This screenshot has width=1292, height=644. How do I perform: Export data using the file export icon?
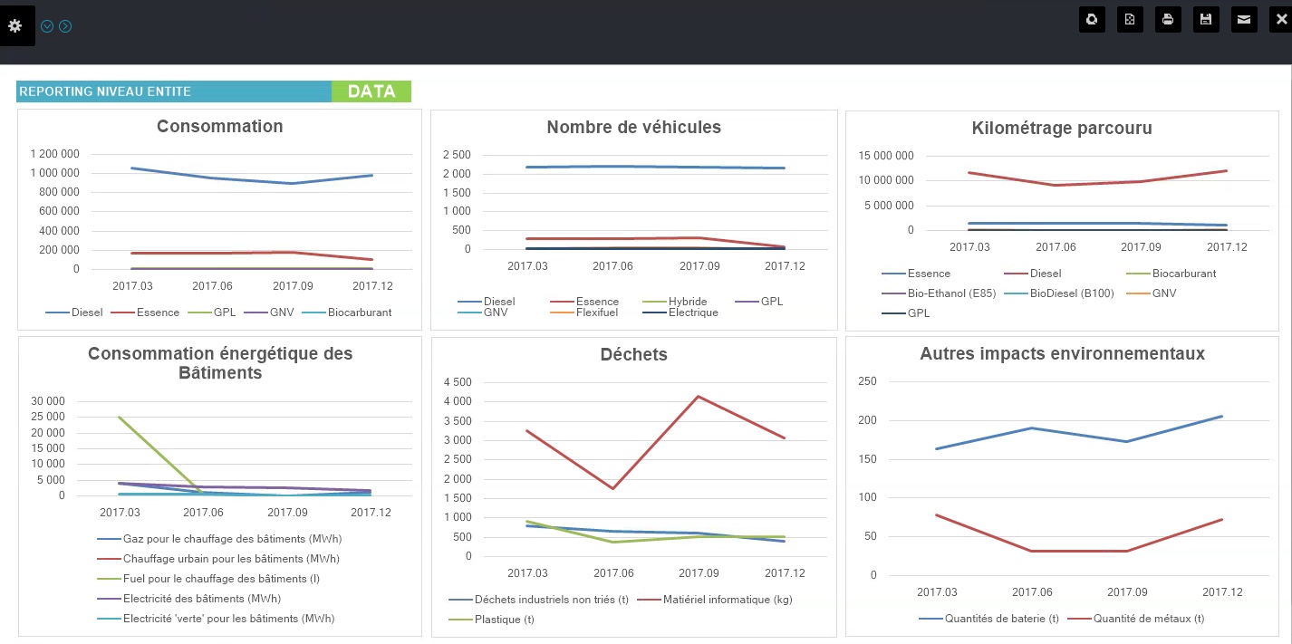pyautogui.click(x=1130, y=19)
